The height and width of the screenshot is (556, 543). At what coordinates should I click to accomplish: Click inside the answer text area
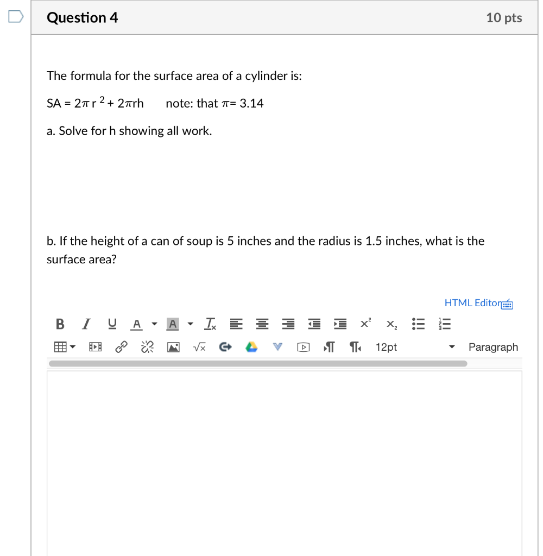coord(284,463)
